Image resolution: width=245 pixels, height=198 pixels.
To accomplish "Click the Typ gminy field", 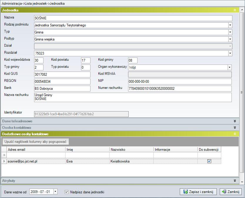I will [x=39, y=67].
